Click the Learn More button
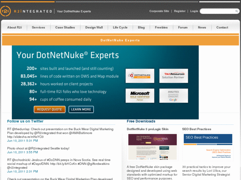 pyautogui.click(x=81, y=109)
